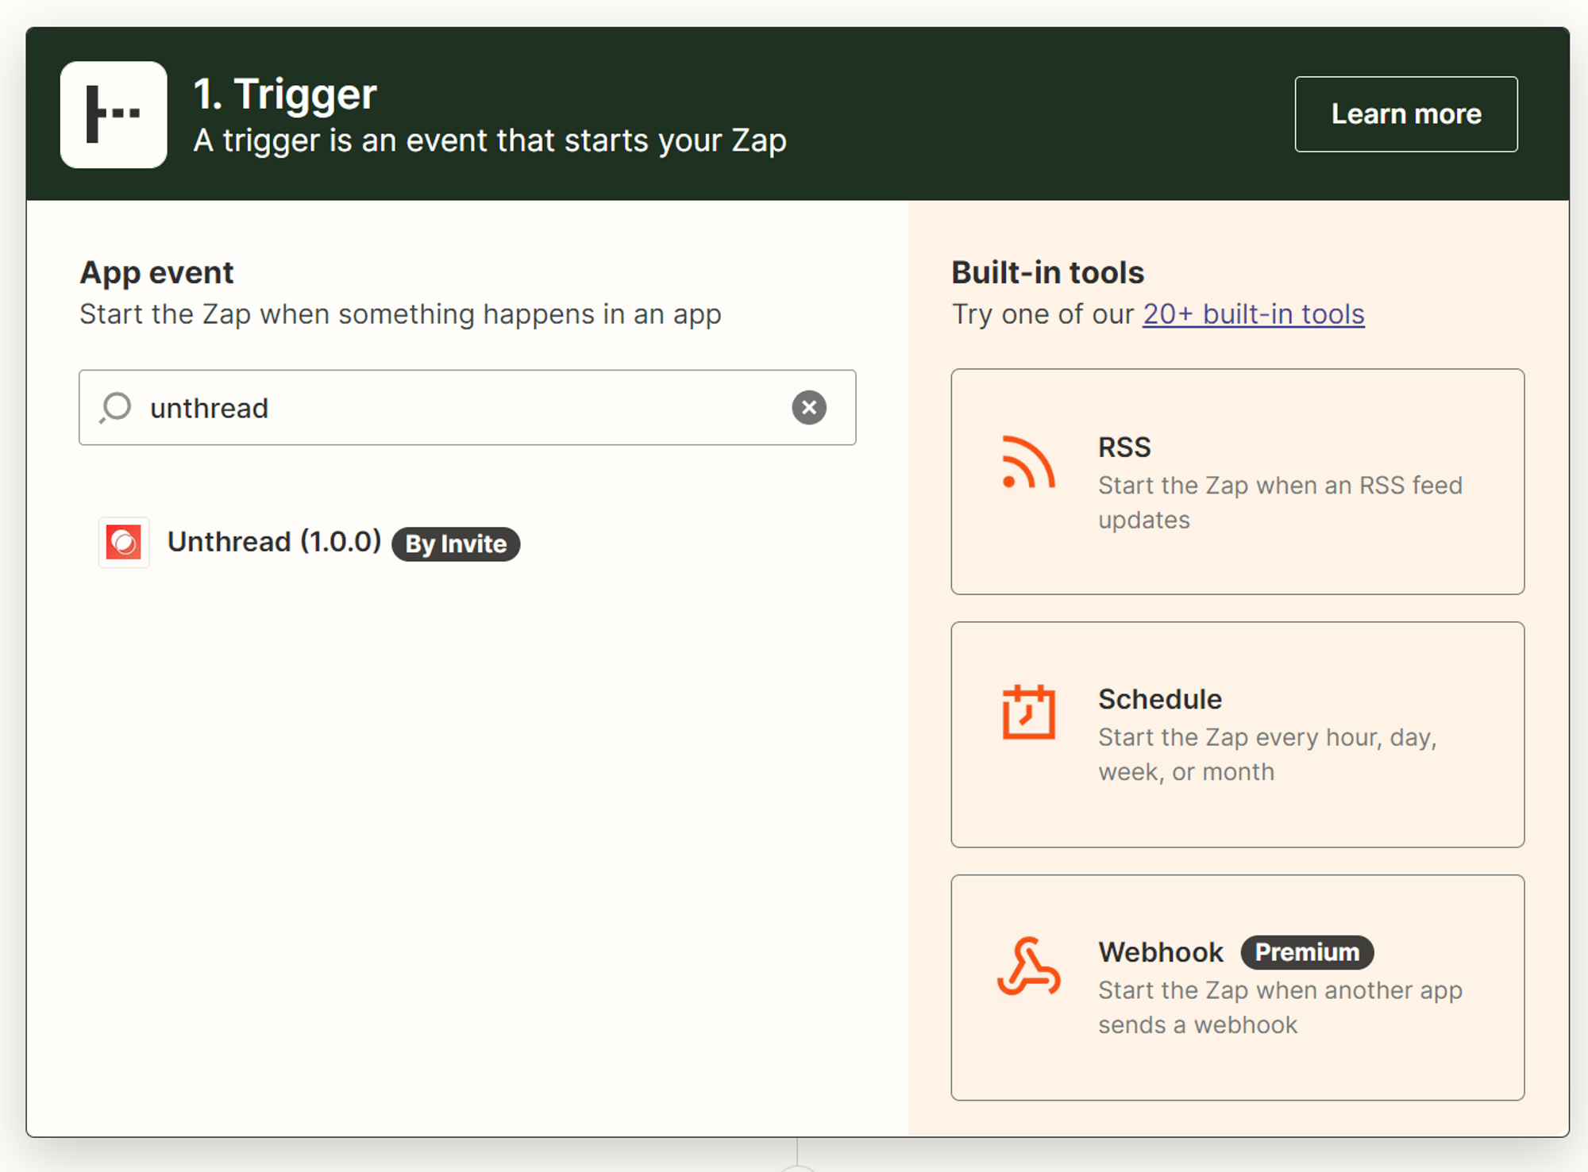Click the Webhook icon

1028,966
